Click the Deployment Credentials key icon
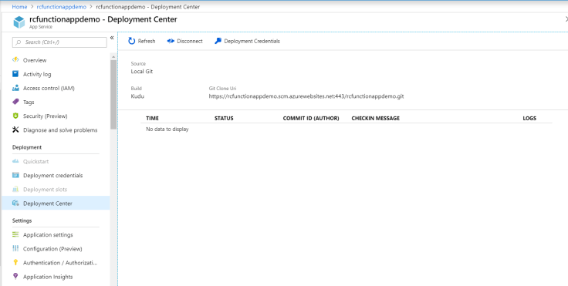 coord(218,41)
